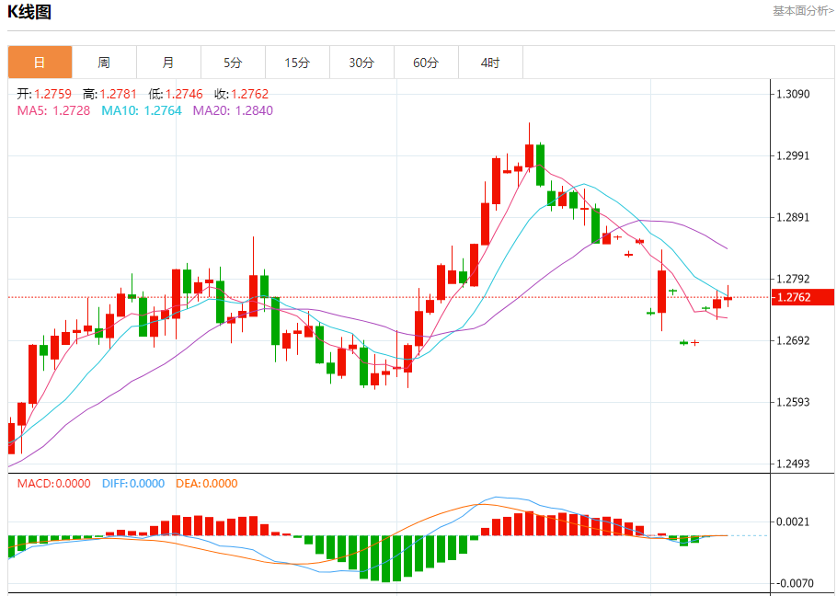
Task: Click the 1.3090 price axis label
Action: (794, 94)
